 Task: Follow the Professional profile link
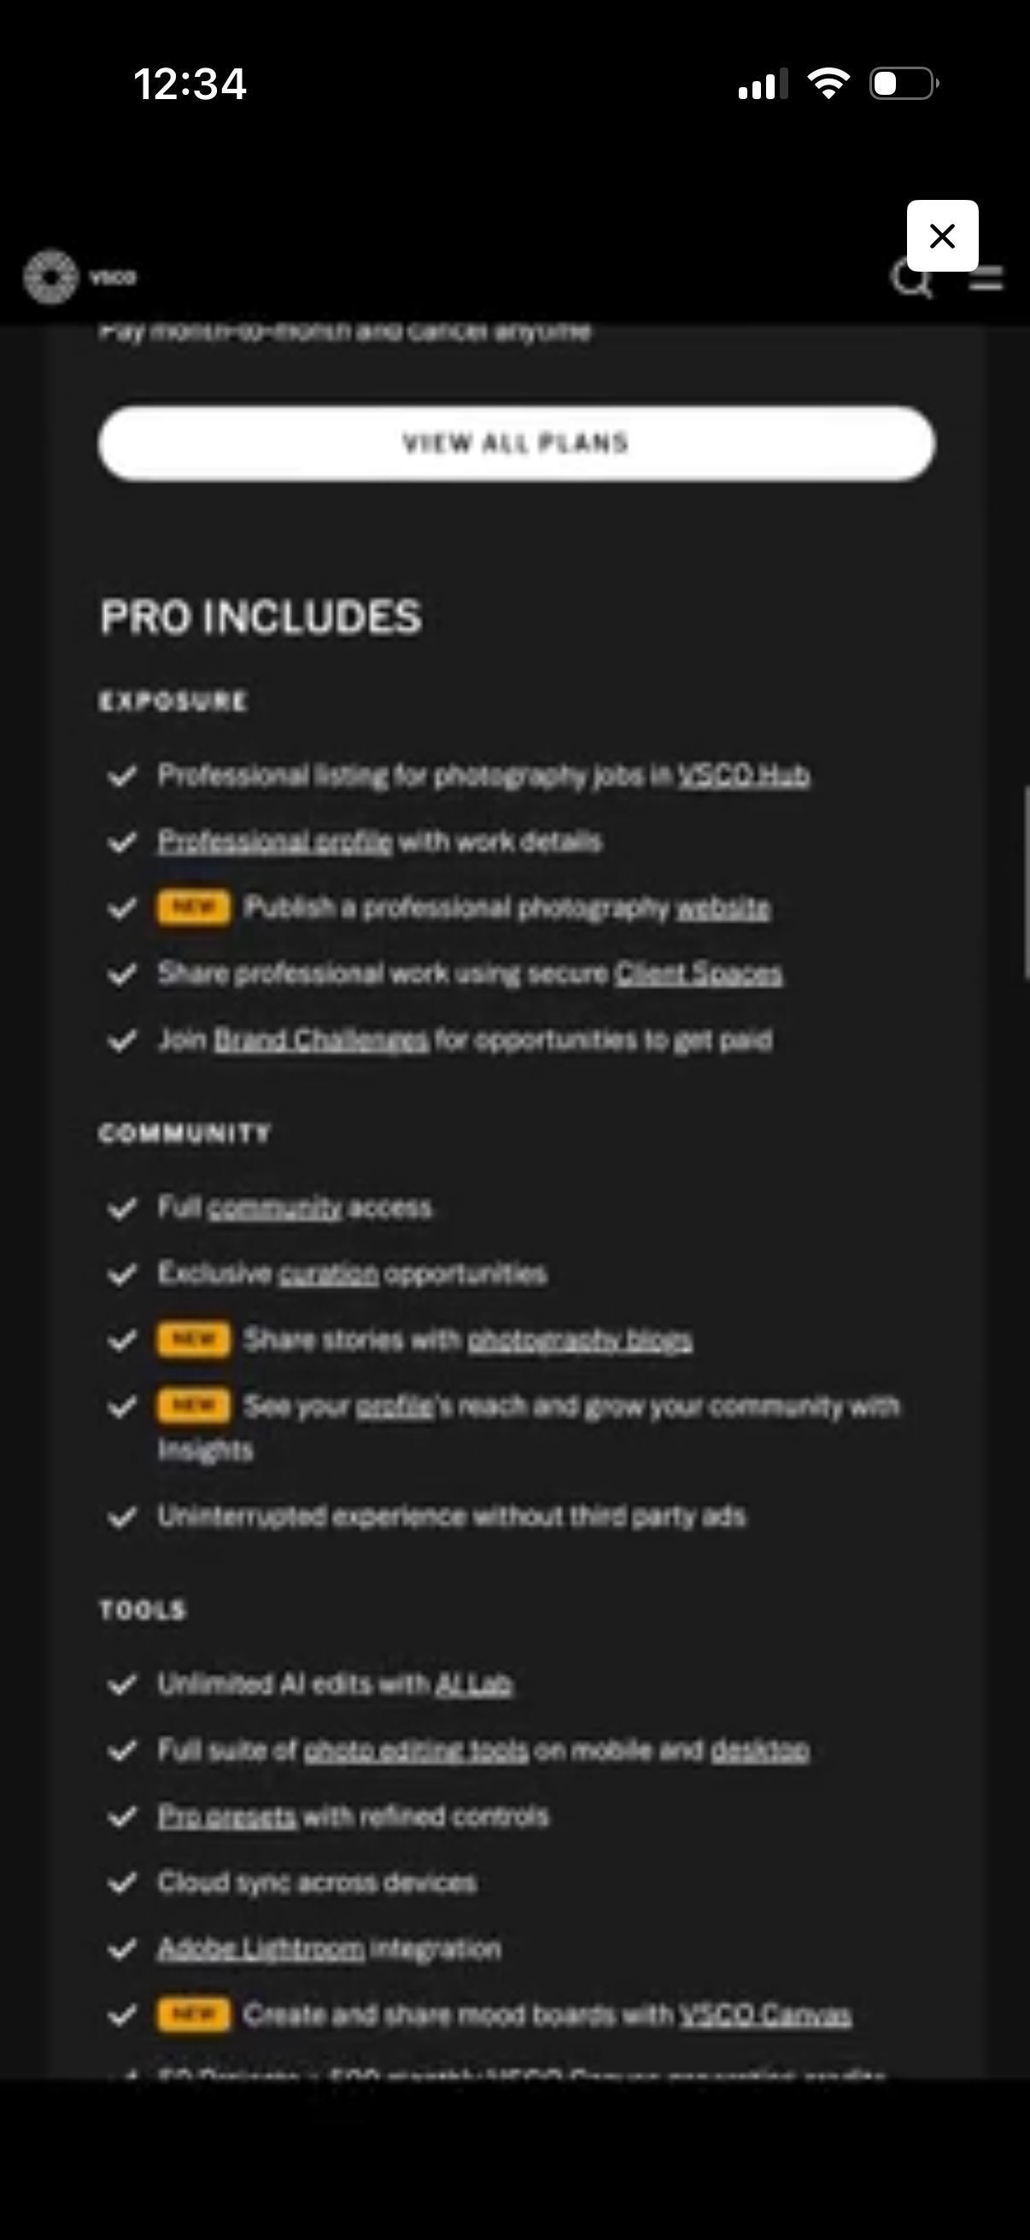(275, 841)
